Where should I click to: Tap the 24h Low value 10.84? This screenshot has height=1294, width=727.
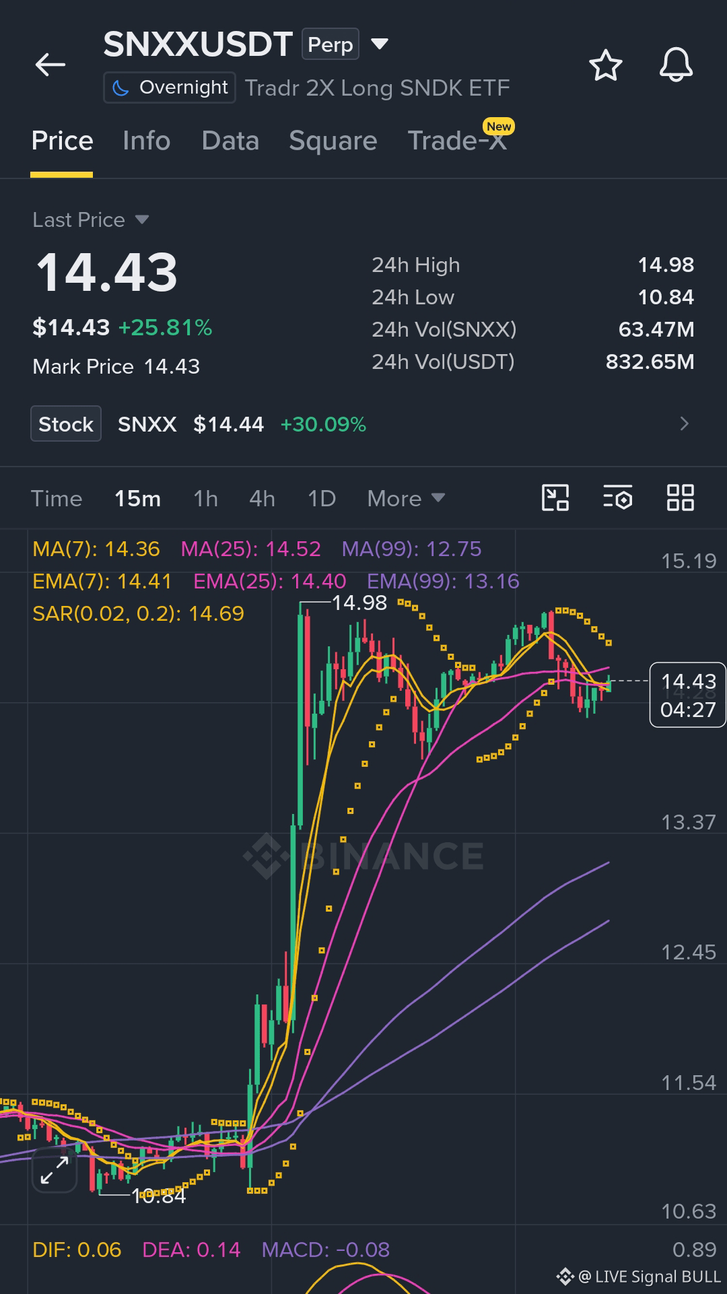tap(666, 297)
